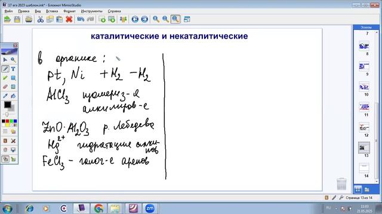The image size is (382, 214).
Task: Zoom out with the magnifier minus icon
Action: [x=166, y=19]
